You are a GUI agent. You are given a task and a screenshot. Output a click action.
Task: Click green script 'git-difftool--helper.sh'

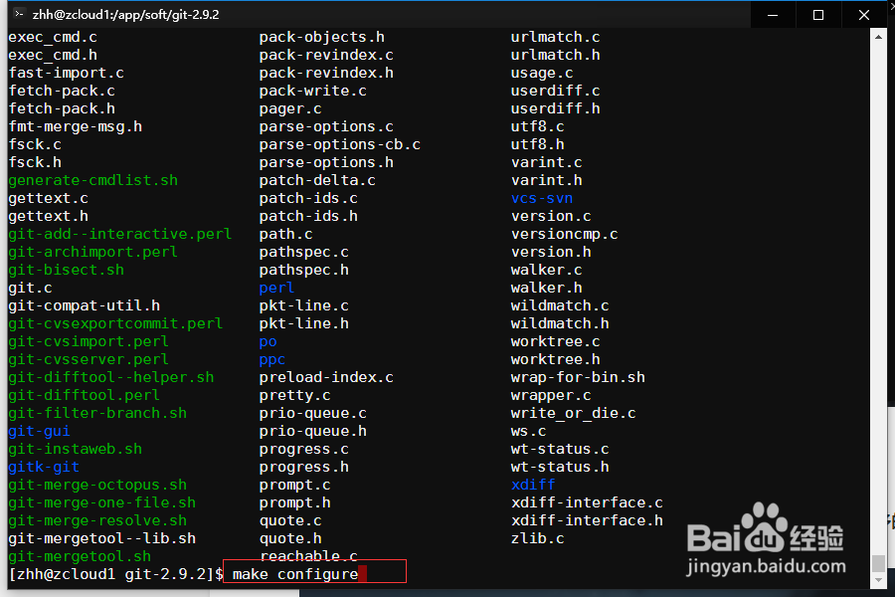(x=111, y=378)
